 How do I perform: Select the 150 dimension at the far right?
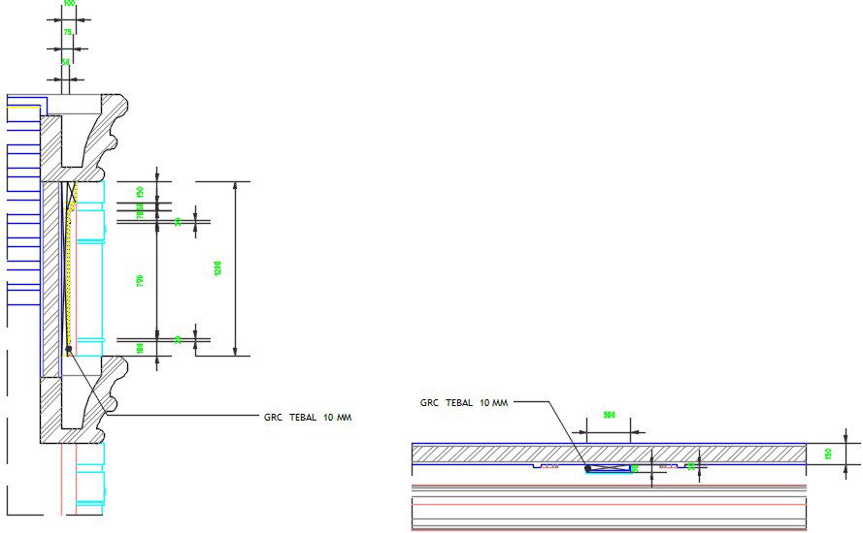[829, 454]
